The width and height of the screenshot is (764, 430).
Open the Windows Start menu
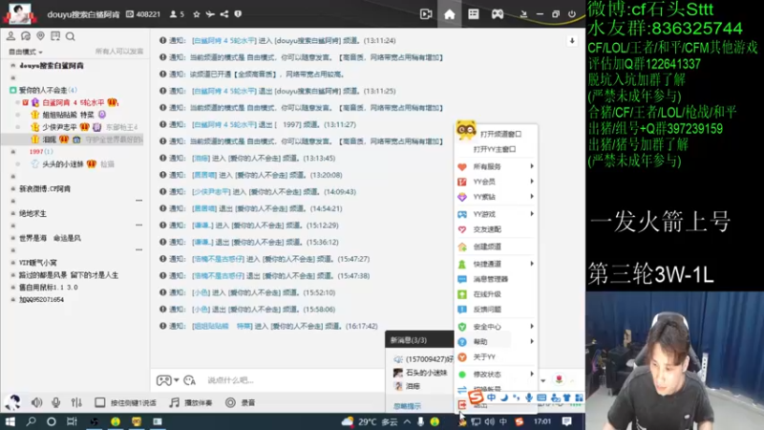[x=10, y=421]
